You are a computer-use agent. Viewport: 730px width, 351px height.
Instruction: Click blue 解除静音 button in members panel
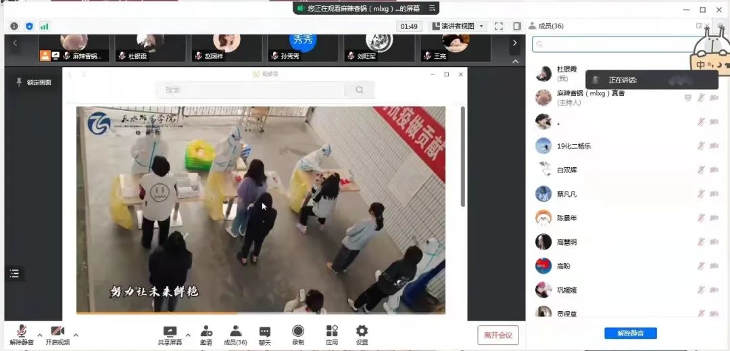pyautogui.click(x=630, y=333)
